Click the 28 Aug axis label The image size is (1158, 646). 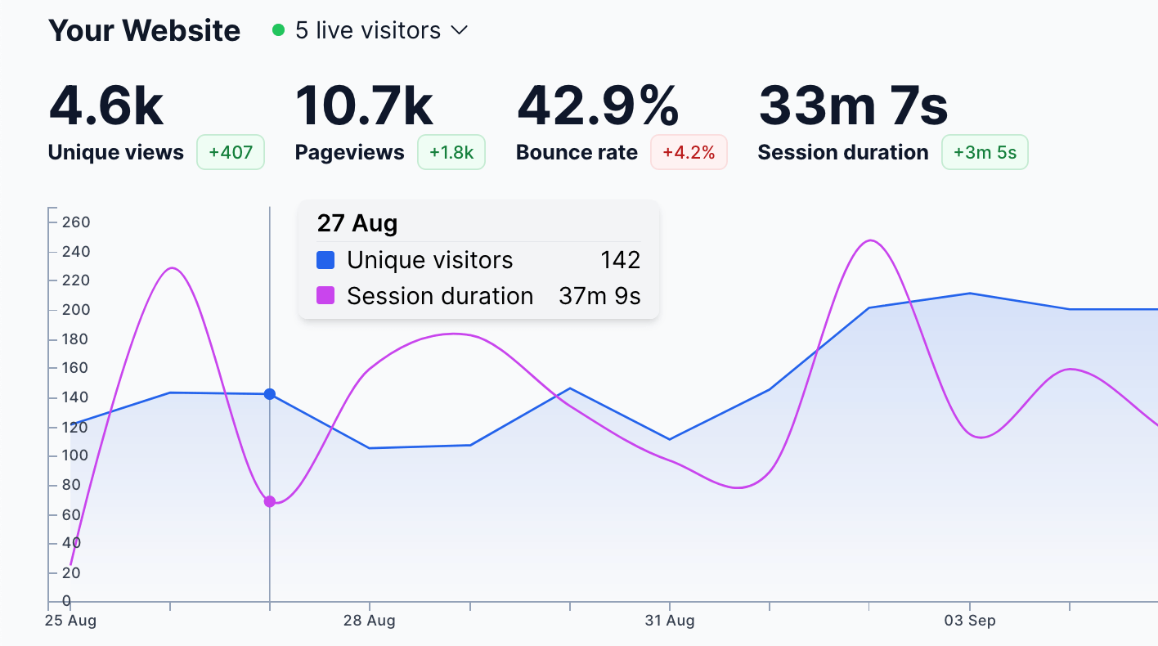370,621
